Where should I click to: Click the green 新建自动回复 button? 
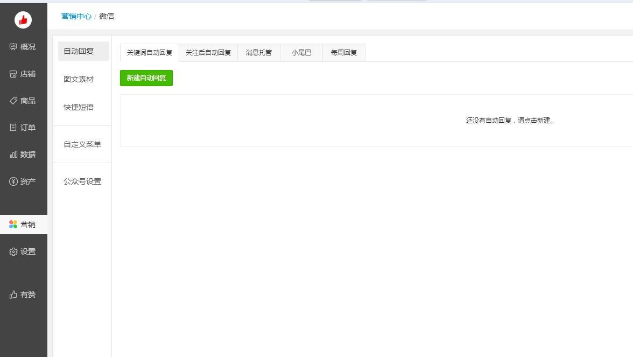click(146, 78)
